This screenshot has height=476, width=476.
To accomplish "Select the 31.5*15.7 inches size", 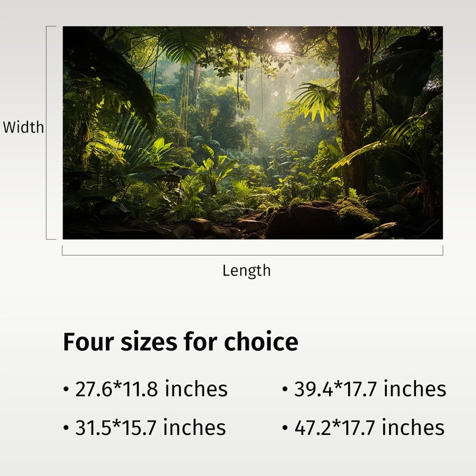I will click(x=150, y=427).
